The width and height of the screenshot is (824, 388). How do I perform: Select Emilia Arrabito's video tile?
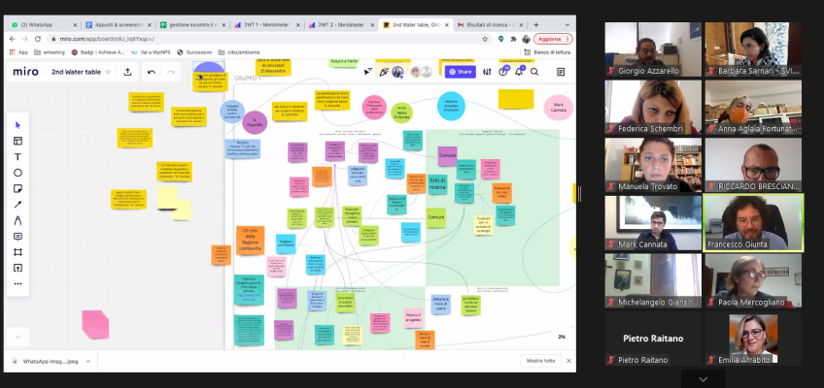point(753,339)
